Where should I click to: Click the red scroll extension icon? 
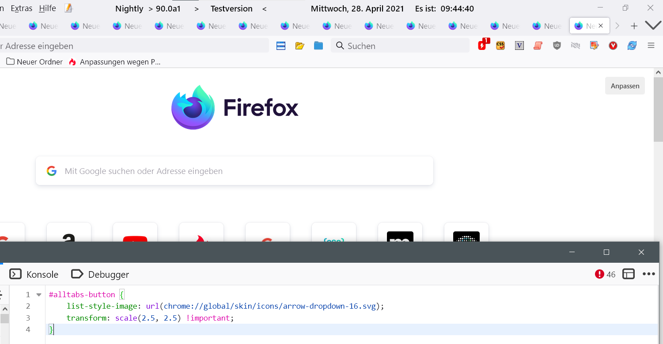point(538,45)
